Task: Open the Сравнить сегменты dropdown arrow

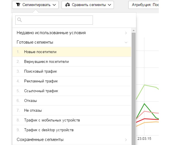Action: 110,5
